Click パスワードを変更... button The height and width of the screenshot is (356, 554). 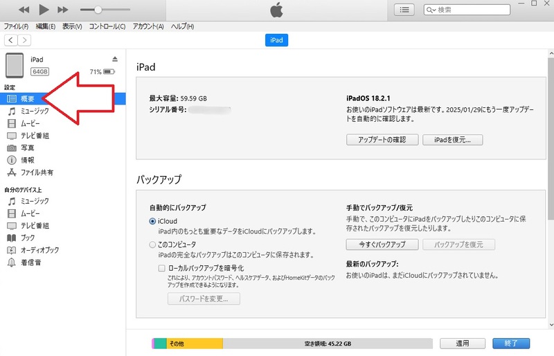point(204,299)
